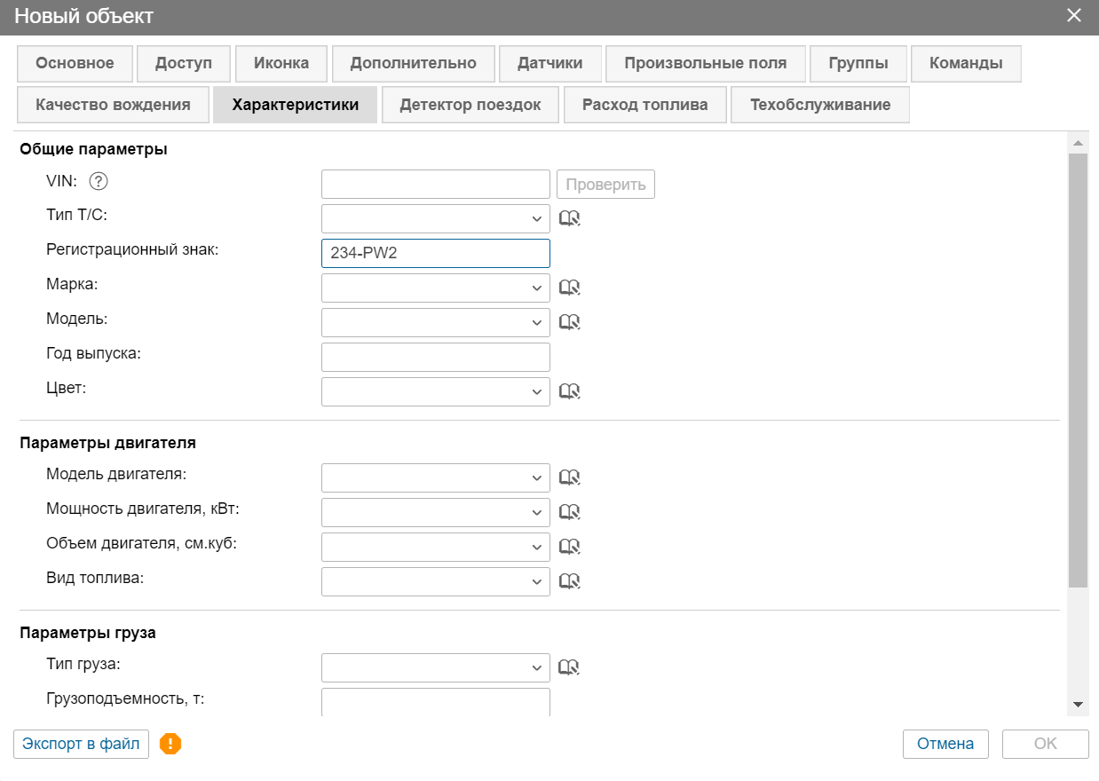Open the reference book icon beside Тип груза
The height and width of the screenshot is (781, 1099).
[x=569, y=667]
